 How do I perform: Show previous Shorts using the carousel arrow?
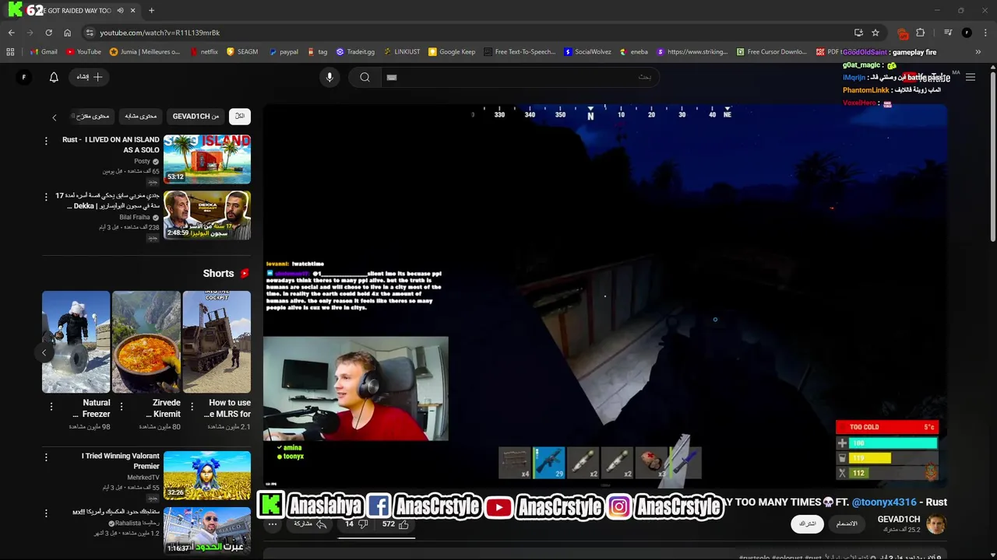tap(44, 352)
